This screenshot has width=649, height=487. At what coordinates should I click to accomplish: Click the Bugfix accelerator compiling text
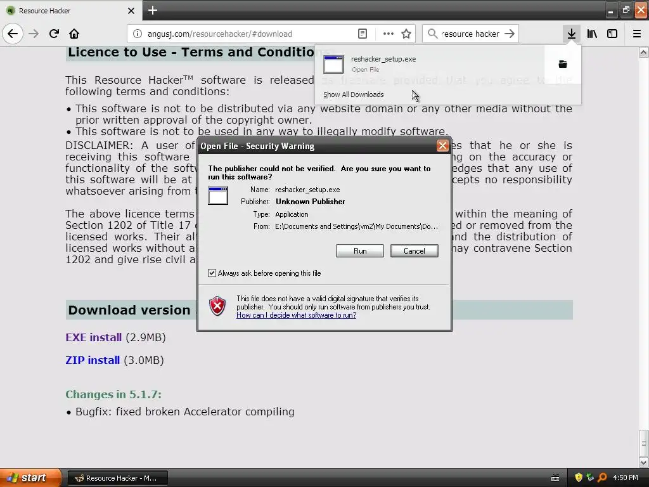click(x=185, y=412)
